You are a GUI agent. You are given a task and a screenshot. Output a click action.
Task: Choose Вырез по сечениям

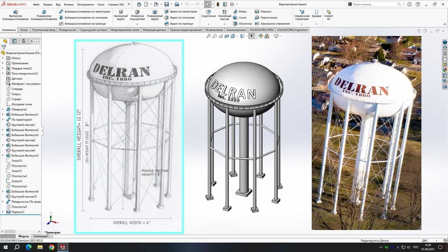tap(180, 18)
